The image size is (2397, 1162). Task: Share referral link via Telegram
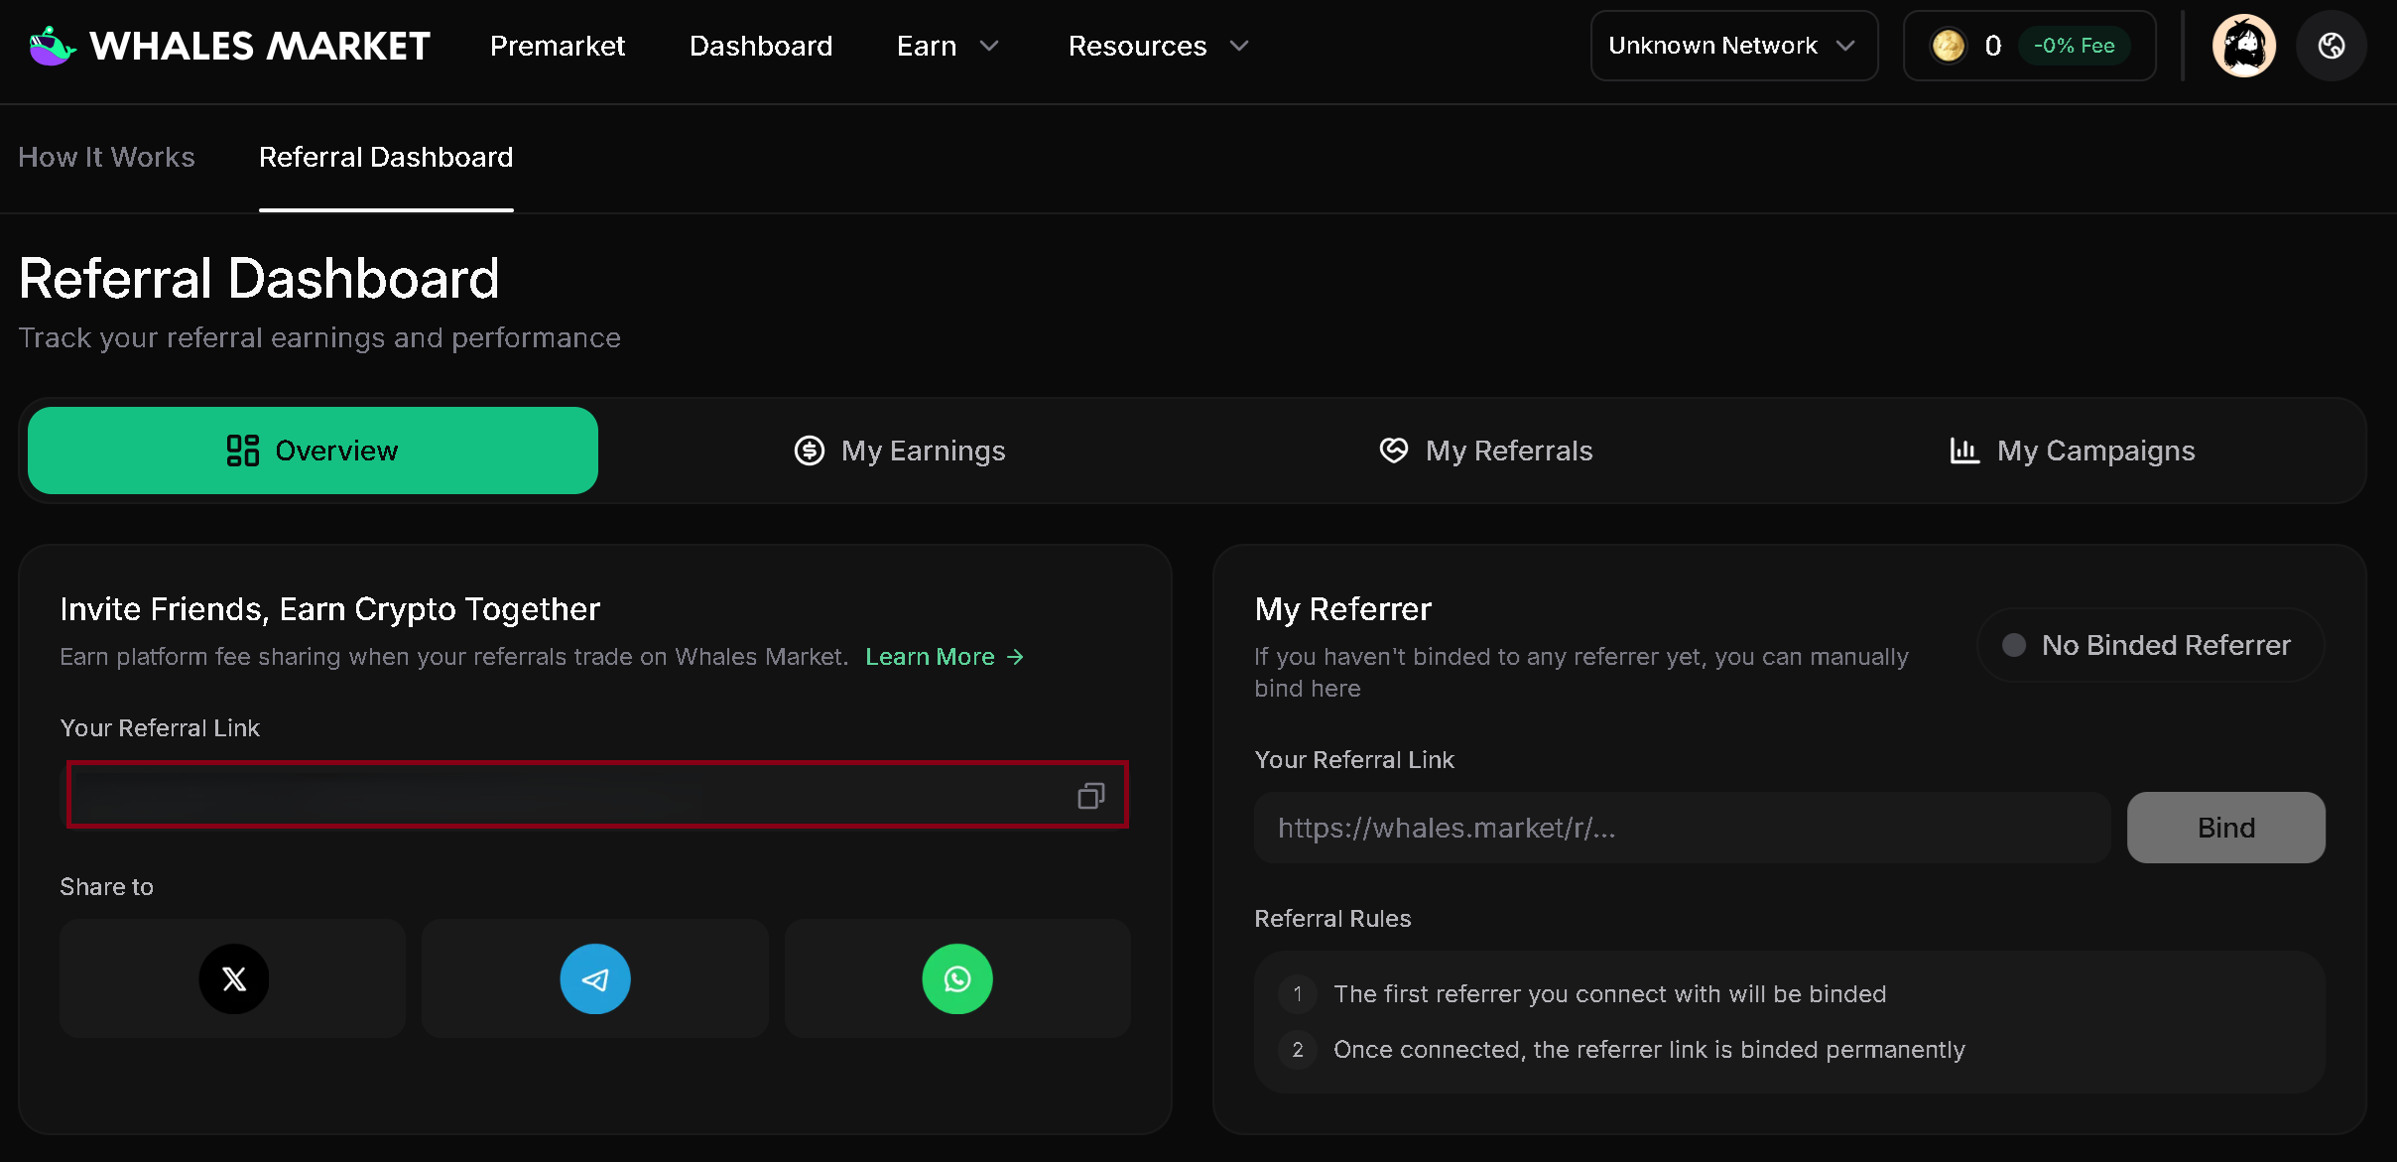pos(594,978)
